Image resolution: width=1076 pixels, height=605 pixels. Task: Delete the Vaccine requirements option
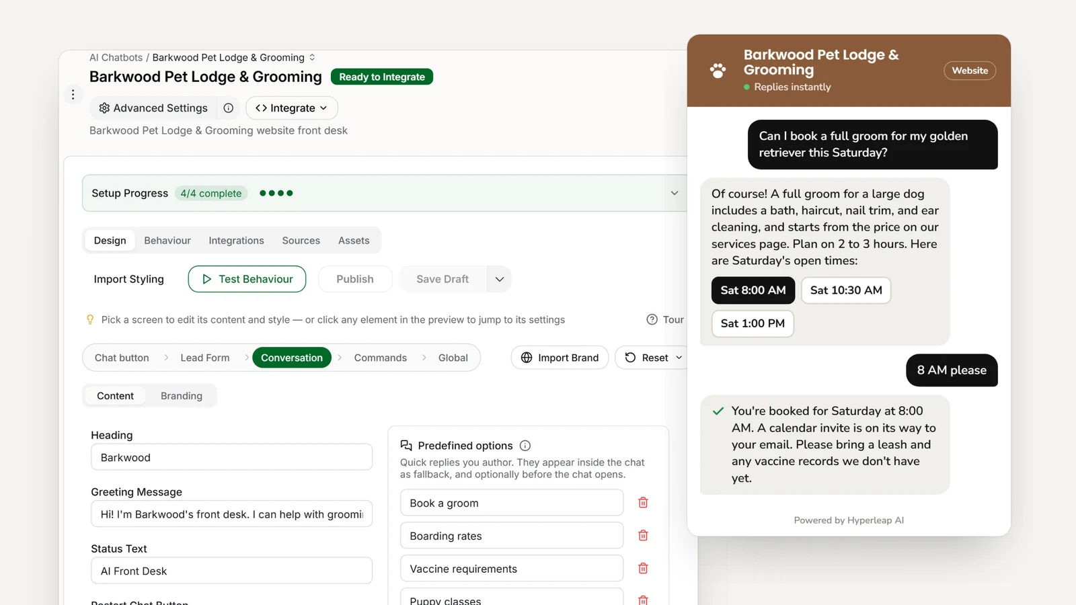(x=643, y=569)
